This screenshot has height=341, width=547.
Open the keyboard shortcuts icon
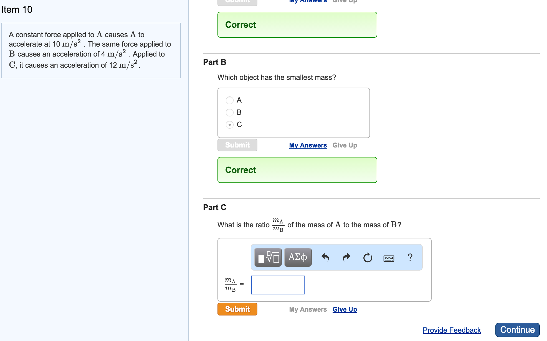pyautogui.click(x=389, y=258)
